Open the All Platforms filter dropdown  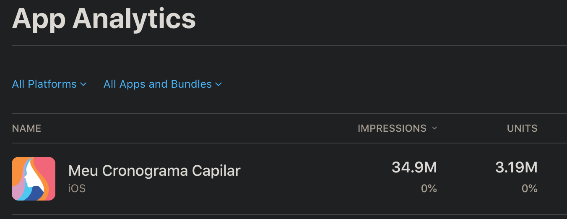49,84
